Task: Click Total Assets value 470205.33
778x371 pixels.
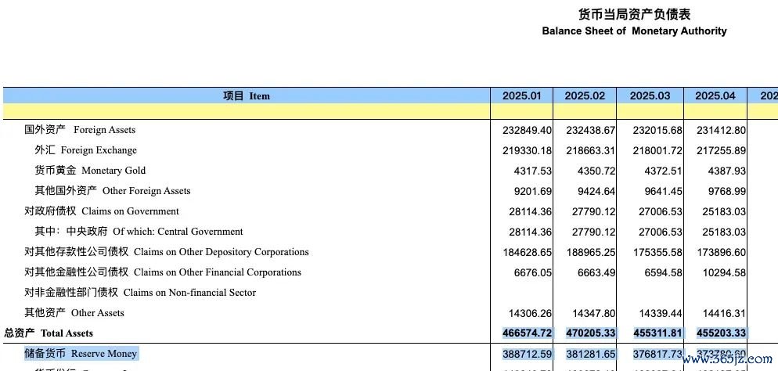Action: point(590,333)
